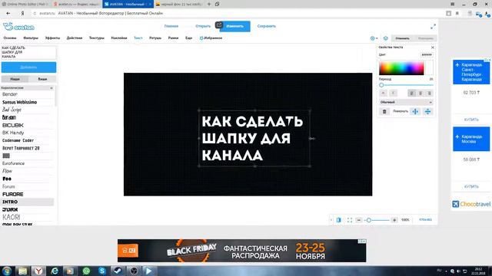Image resolution: width=492 pixels, height=276 pixels.
Task: Switch to the Действия tab
Action: pos(75,38)
